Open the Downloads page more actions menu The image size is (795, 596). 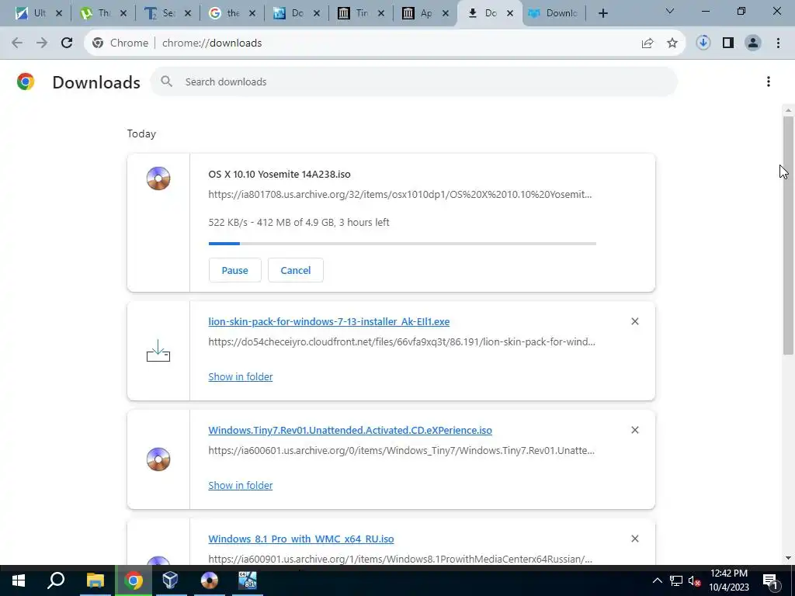[769, 81]
